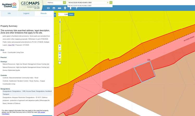Click High-Use Aquifer Management Areas Overlay entry
This screenshot has width=195, height=116.
[x=26, y=69]
